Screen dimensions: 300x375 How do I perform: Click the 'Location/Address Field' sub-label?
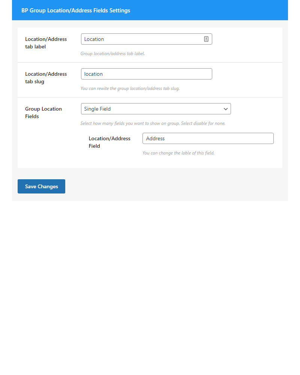[x=109, y=142]
